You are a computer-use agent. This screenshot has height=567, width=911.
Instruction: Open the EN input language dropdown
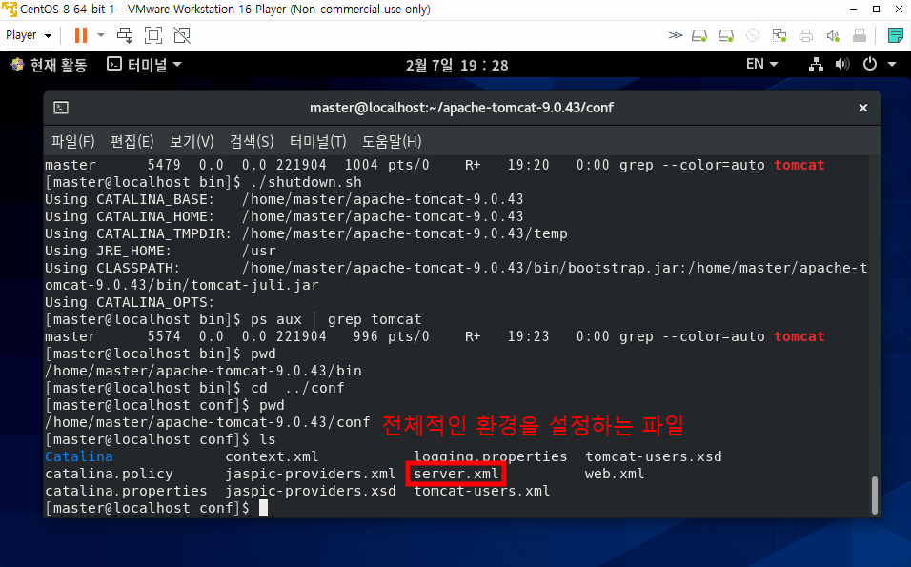761,64
